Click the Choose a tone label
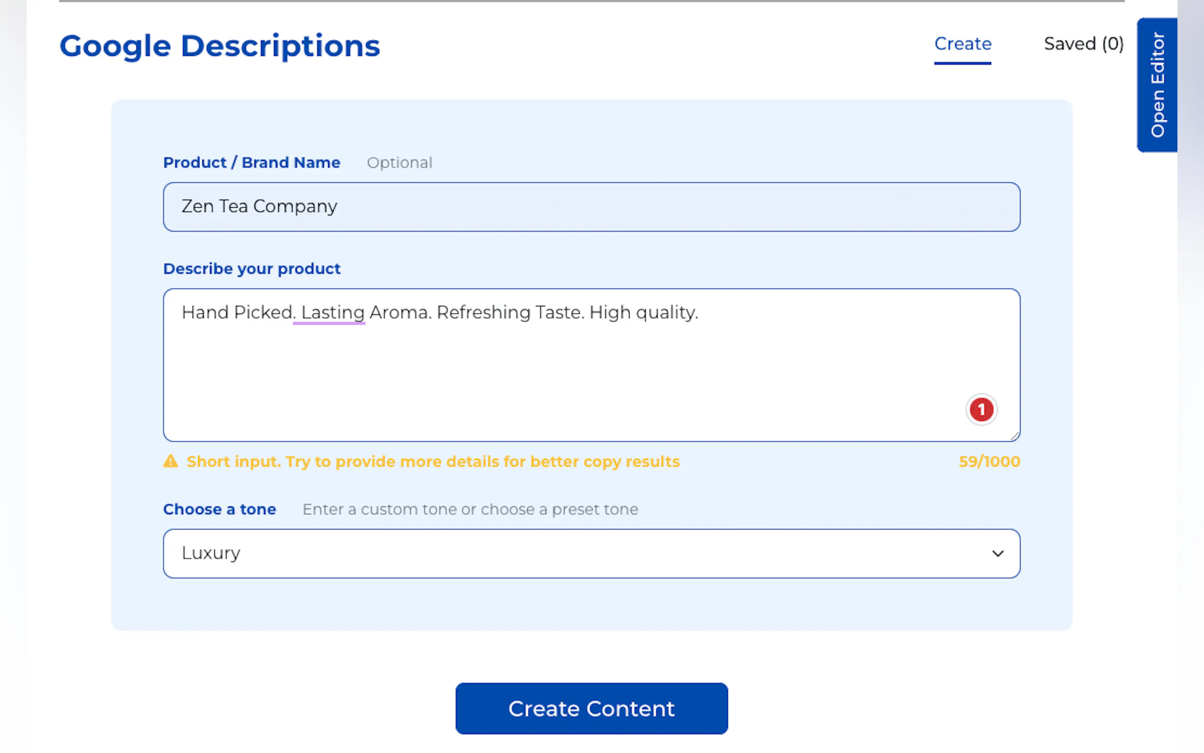 pyautogui.click(x=219, y=509)
